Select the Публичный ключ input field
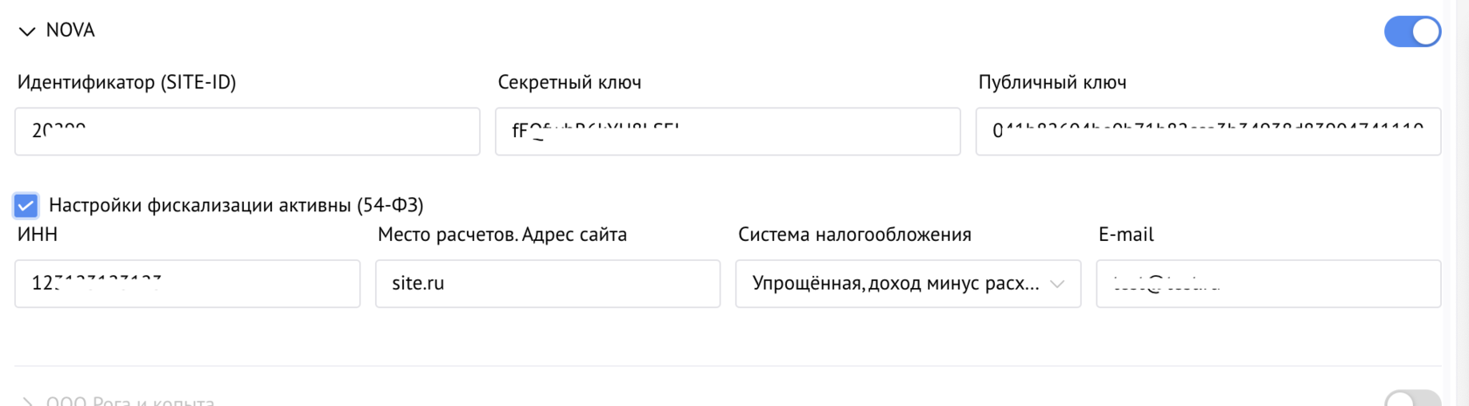The image size is (1469, 406). coord(1208,132)
